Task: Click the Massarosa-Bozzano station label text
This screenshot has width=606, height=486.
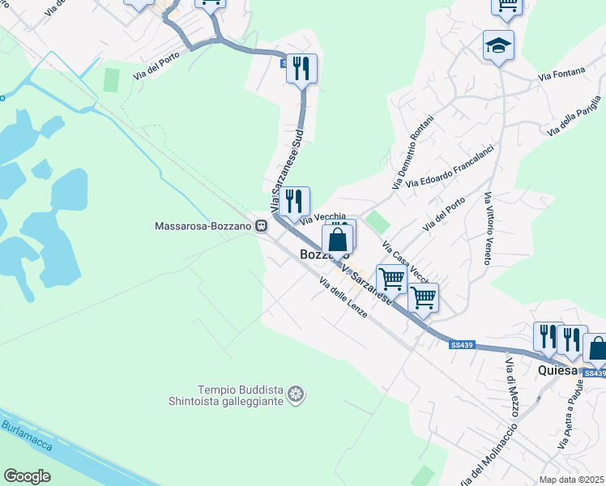Action: pos(203,226)
